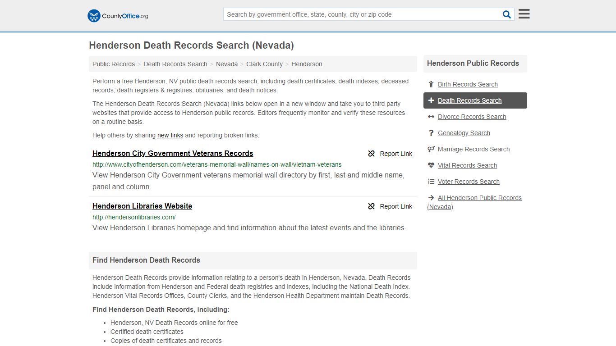
Task: Click the Find Henderson Death Records heading
Action: click(x=146, y=260)
